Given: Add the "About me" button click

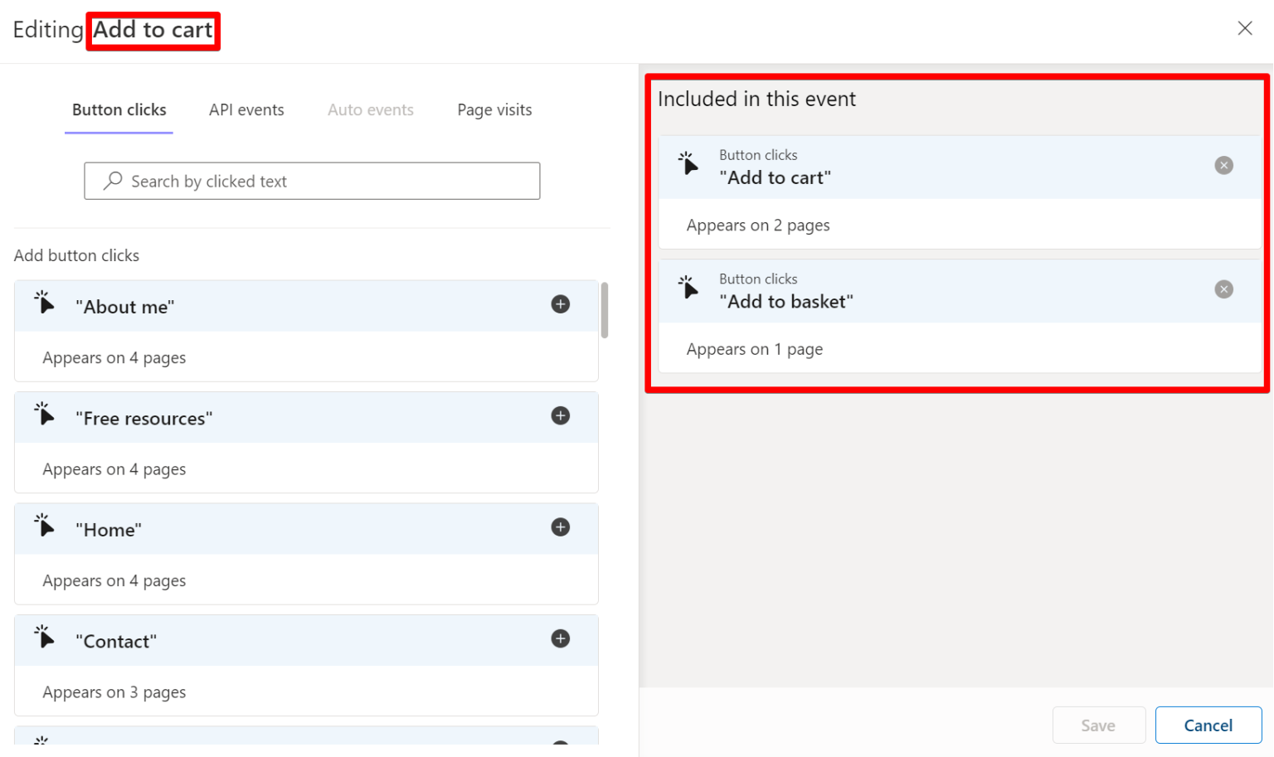Looking at the screenshot, I should (561, 304).
